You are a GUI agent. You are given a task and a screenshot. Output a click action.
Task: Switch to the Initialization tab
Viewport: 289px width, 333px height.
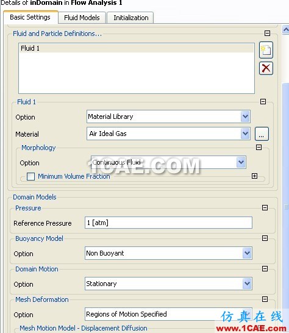(x=130, y=18)
